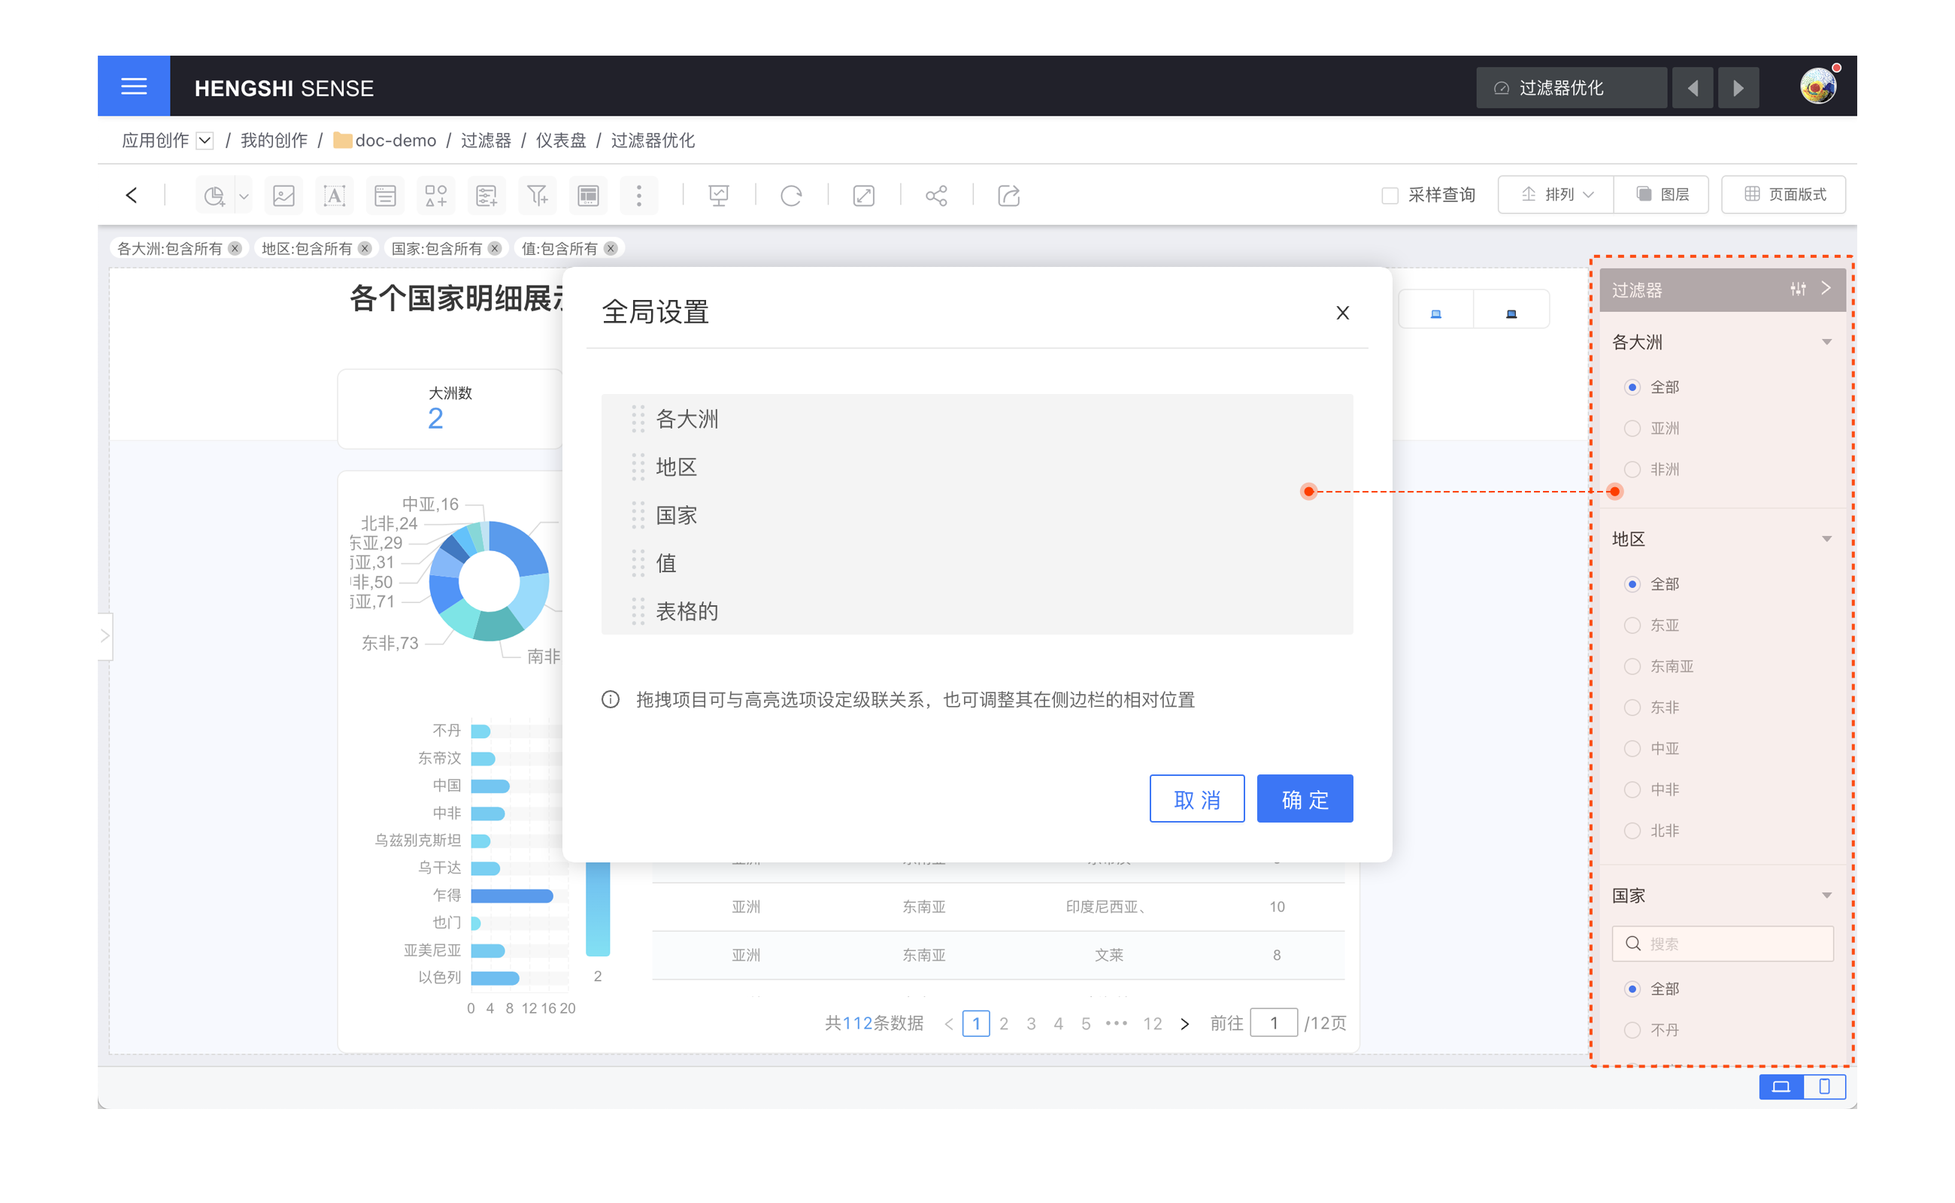Select 不丹 country radio
Screen dimensions: 1955x1203
[x=1632, y=1030]
